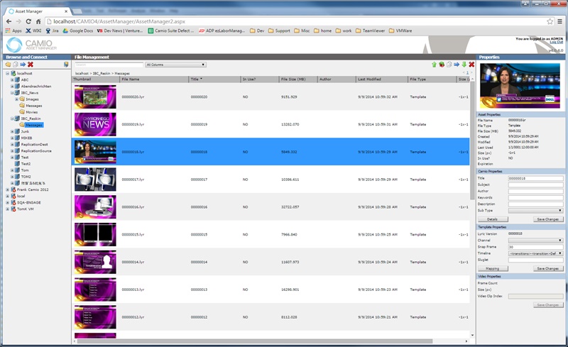Image resolution: width=568 pixels, height=347 pixels.
Task: Delete selected file with red X icon
Action: (x=471, y=65)
